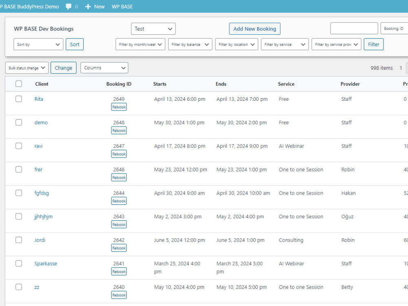Click the Client column header

[42, 84]
